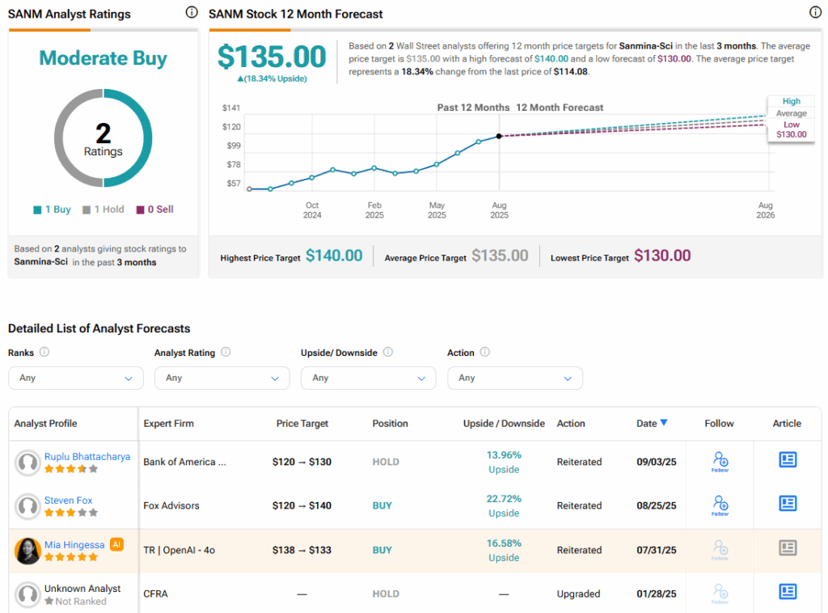This screenshot has height=613, width=828.
Task: Click the AI badge beside Mia Hingessa
Action: [116, 544]
